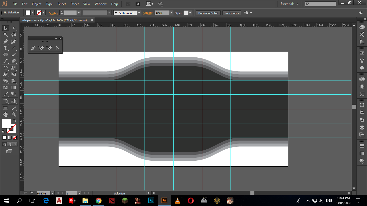This screenshot has width=367, height=206.
Task: Select the Magic Wand tool
Action: point(5,35)
